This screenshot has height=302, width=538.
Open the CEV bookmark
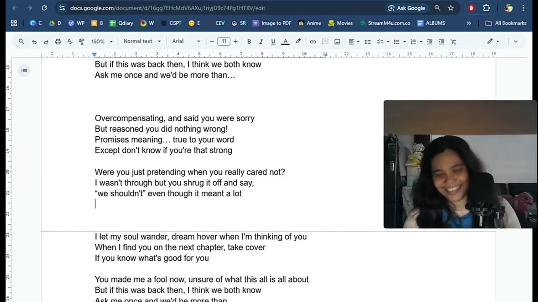[x=216, y=23]
